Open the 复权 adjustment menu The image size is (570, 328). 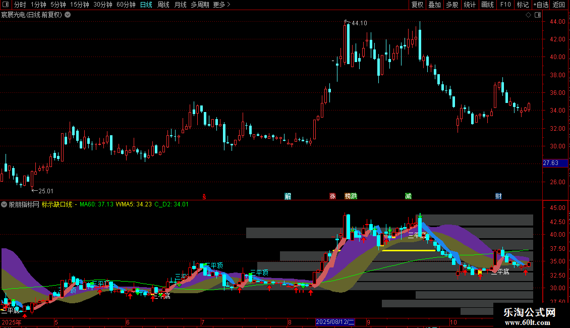click(417, 5)
